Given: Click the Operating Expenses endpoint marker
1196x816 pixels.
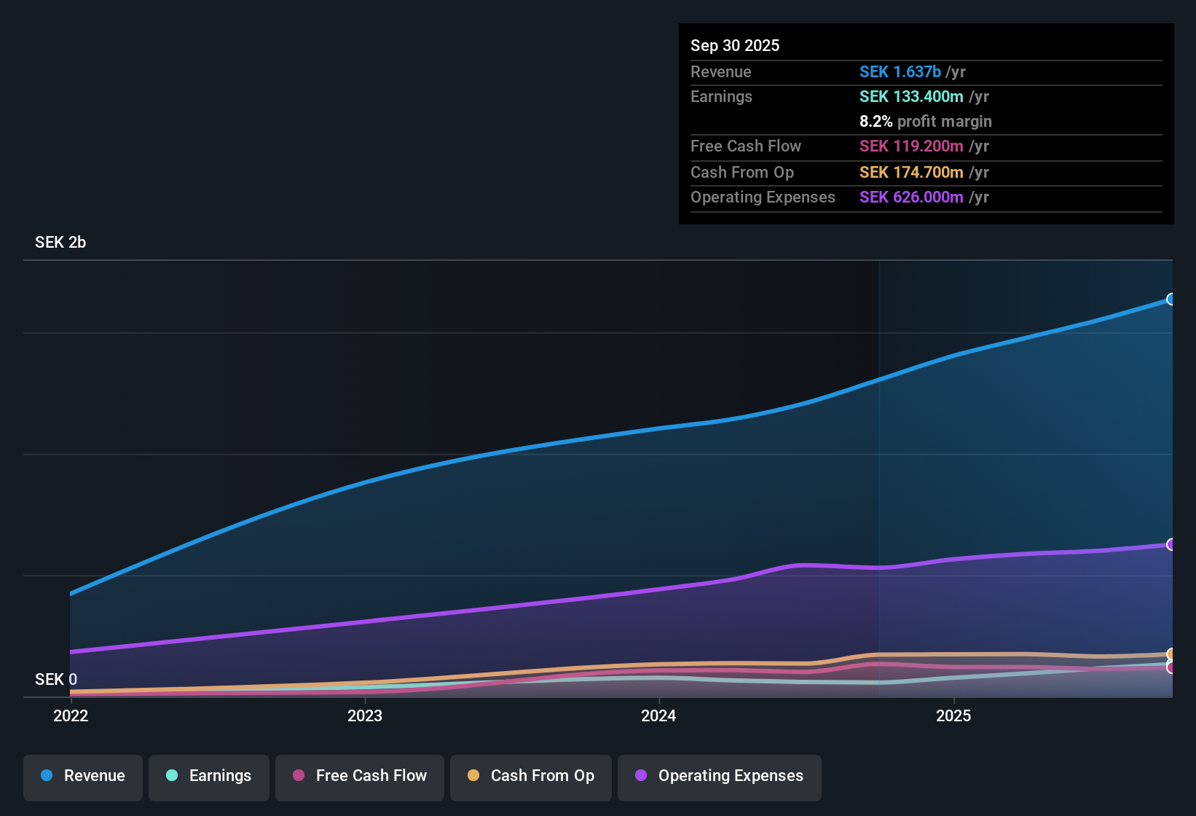Looking at the screenshot, I should coord(1171,543).
